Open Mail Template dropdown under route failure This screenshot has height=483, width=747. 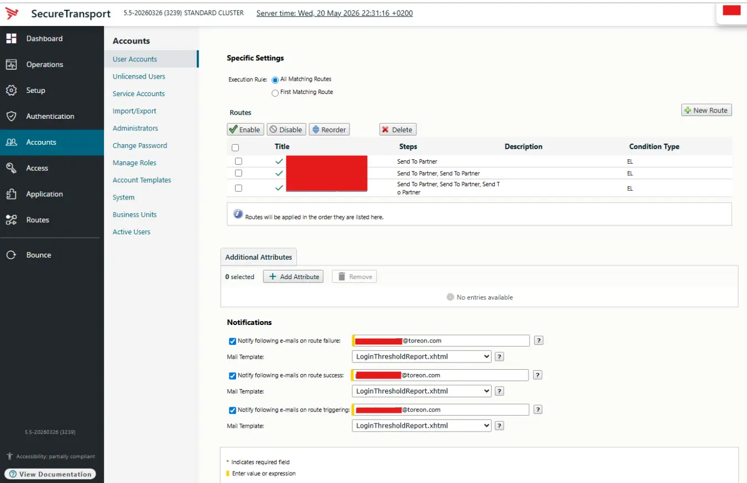(421, 356)
